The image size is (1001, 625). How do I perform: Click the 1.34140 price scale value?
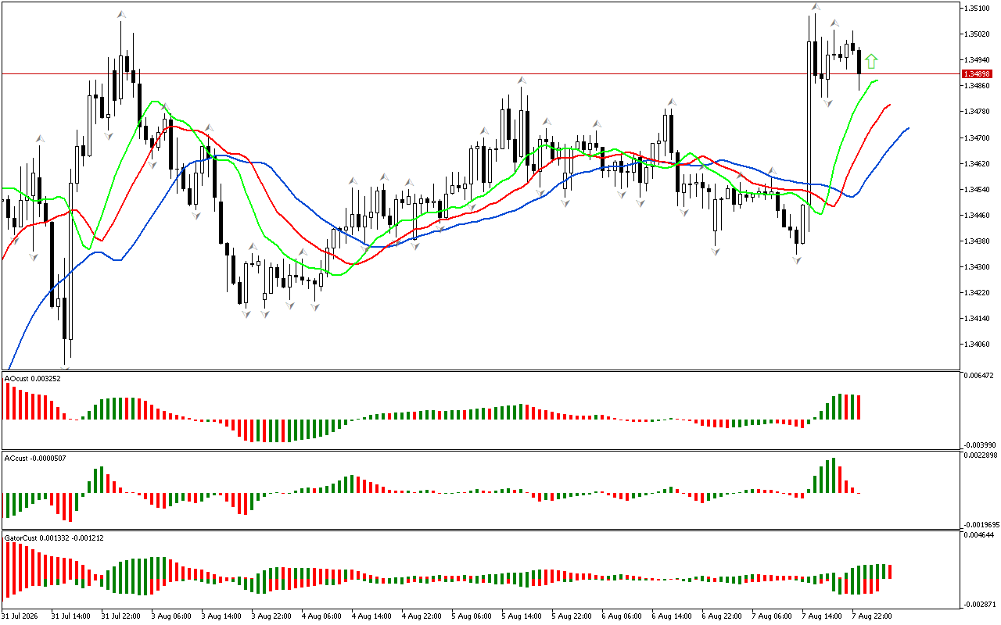pyautogui.click(x=978, y=318)
